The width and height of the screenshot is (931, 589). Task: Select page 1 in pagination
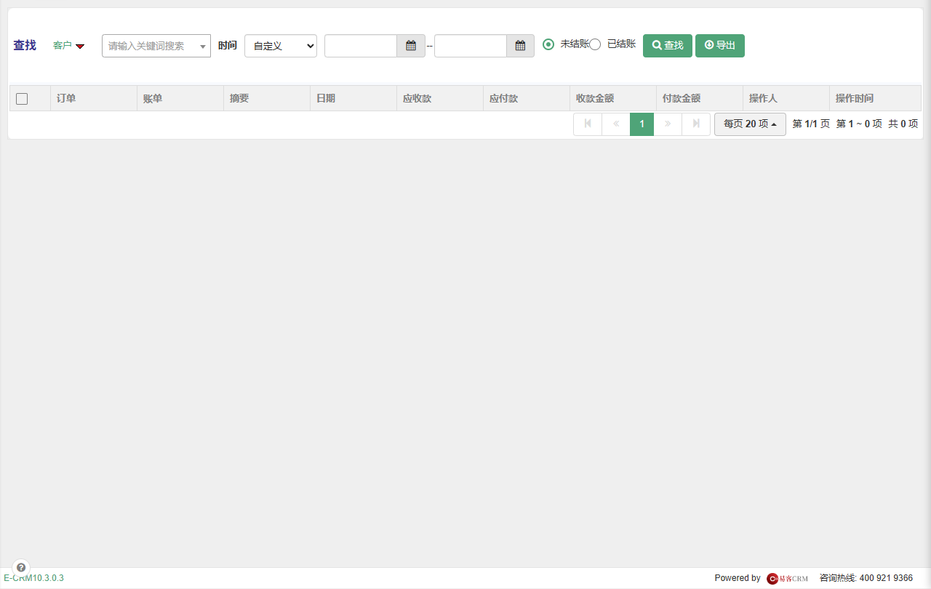pos(642,124)
